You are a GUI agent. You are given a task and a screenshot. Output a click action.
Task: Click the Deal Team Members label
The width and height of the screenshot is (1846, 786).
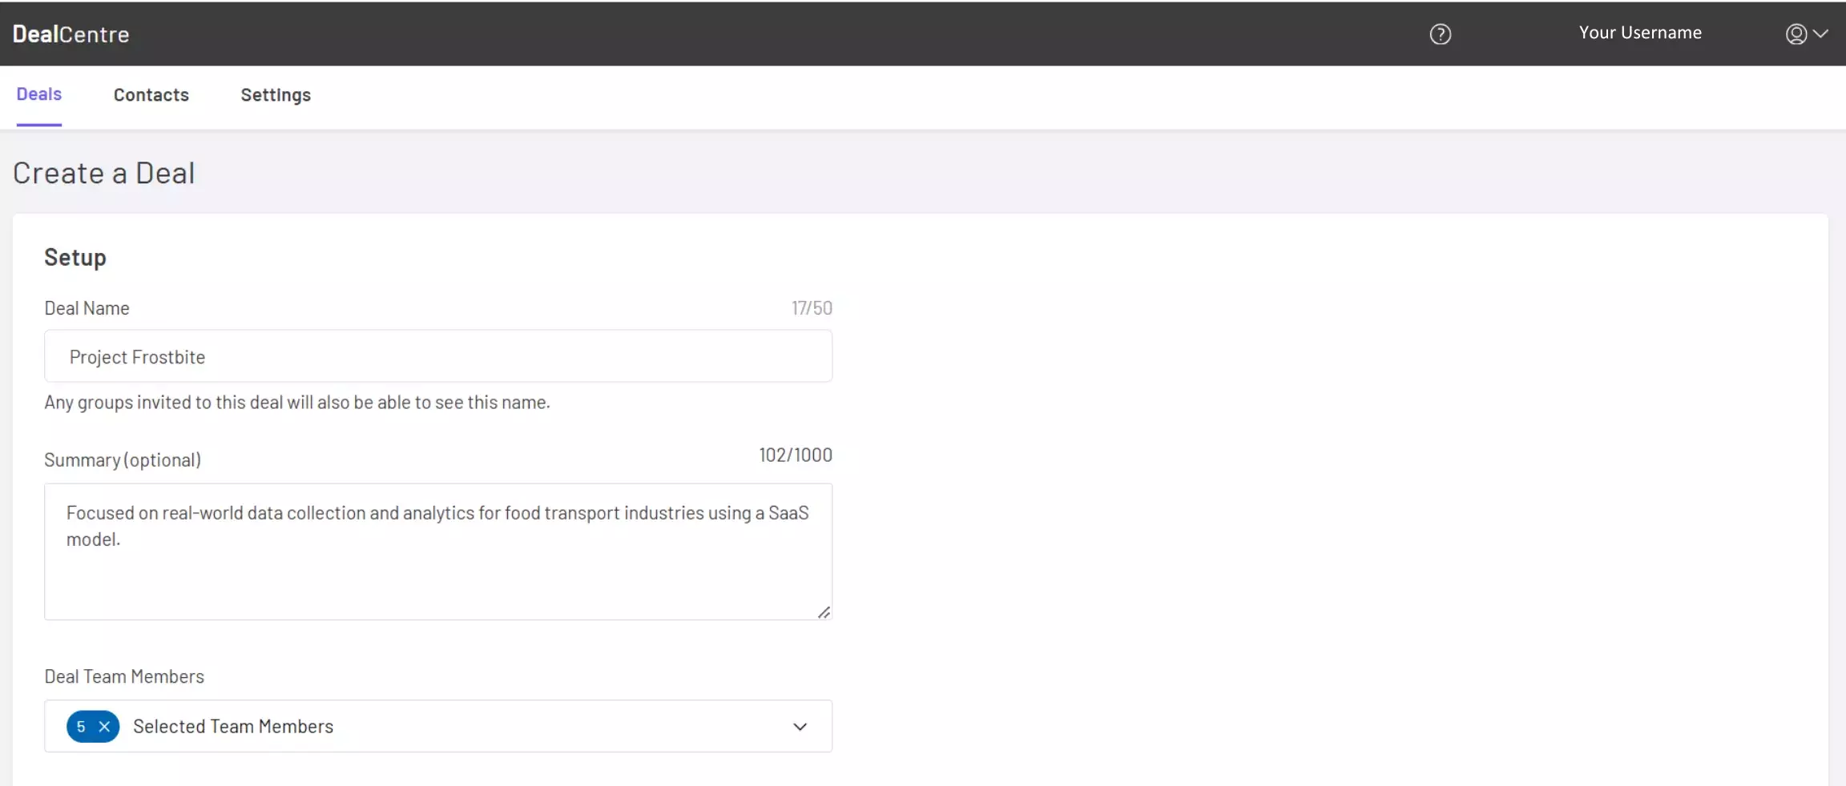(x=124, y=677)
